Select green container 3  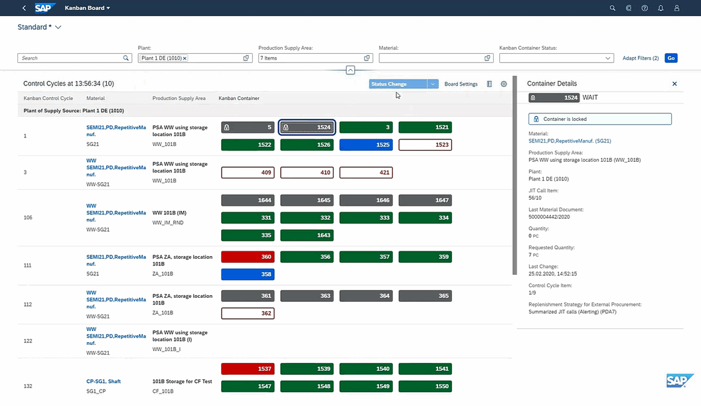click(366, 127)
